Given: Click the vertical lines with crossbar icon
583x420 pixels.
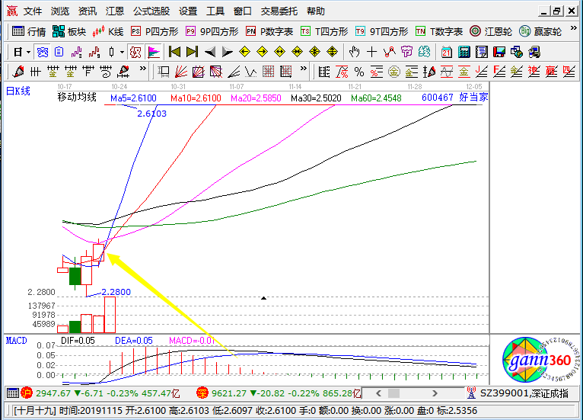Looking at the screenshot, I should pyautogui.click(x=35, y=71).
